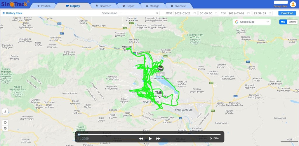Click the vehicle name label under marker
Image resolution: width=299 pixels, height=146 pixels.
pyautogui.click(x=161, y=74)
